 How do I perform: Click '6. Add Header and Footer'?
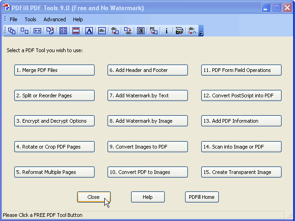148,70
